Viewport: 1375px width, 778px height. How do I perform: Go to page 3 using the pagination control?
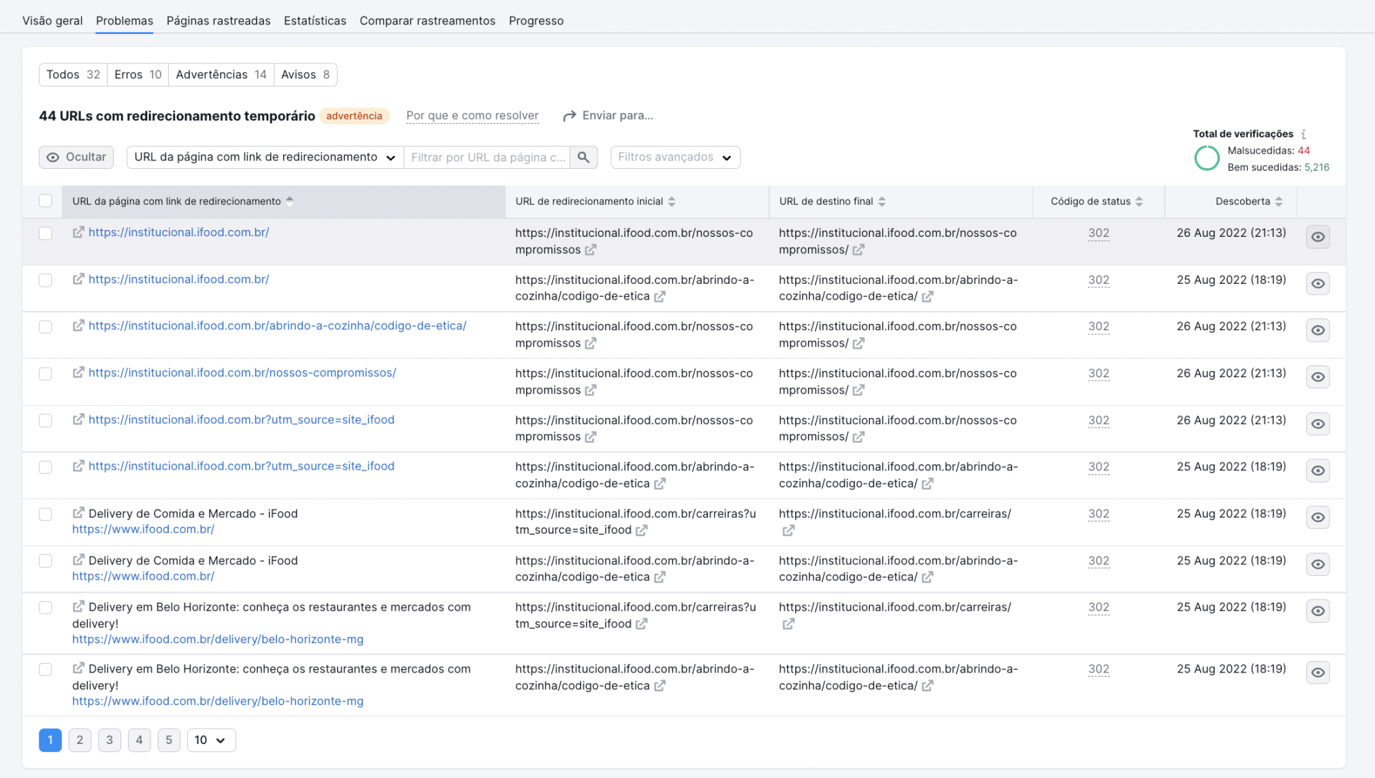click(110, 740)
